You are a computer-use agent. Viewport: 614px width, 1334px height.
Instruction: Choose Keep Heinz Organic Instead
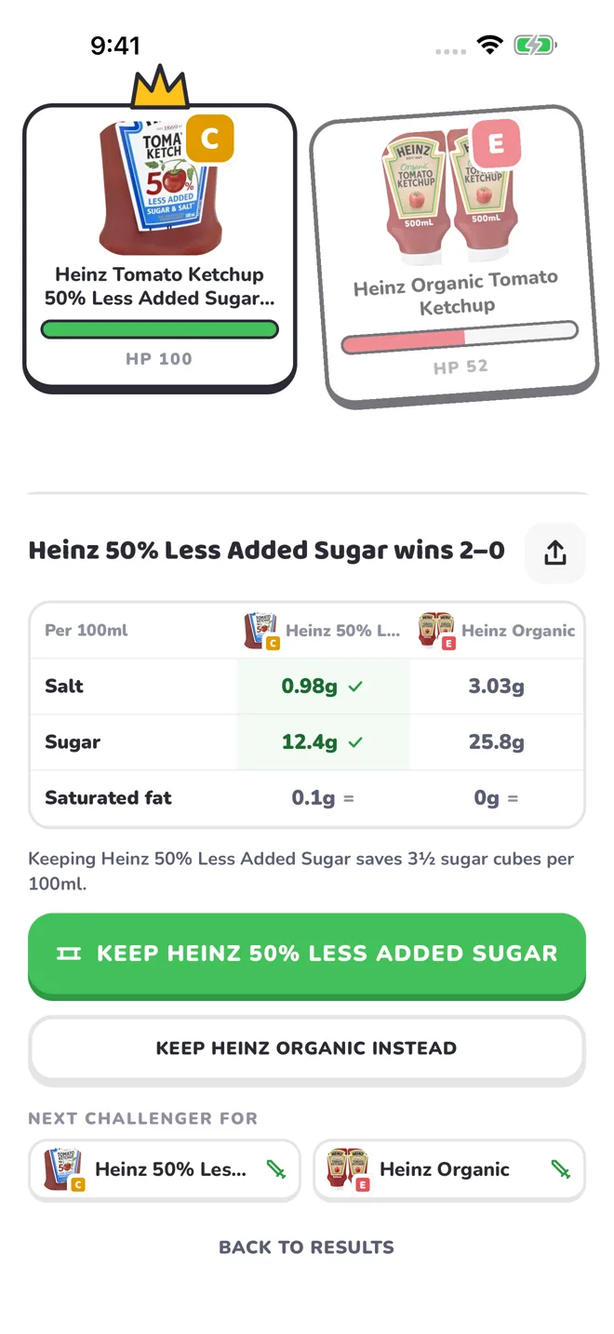coord(307,1049)
